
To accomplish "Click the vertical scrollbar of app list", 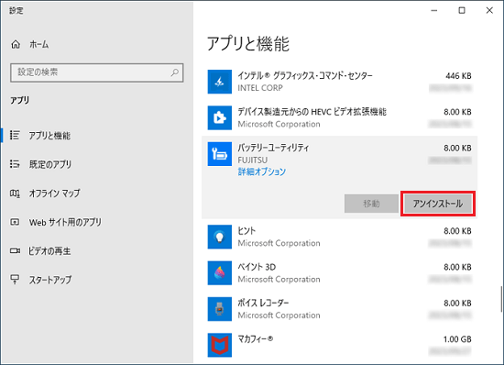I will tap(501, 298).
